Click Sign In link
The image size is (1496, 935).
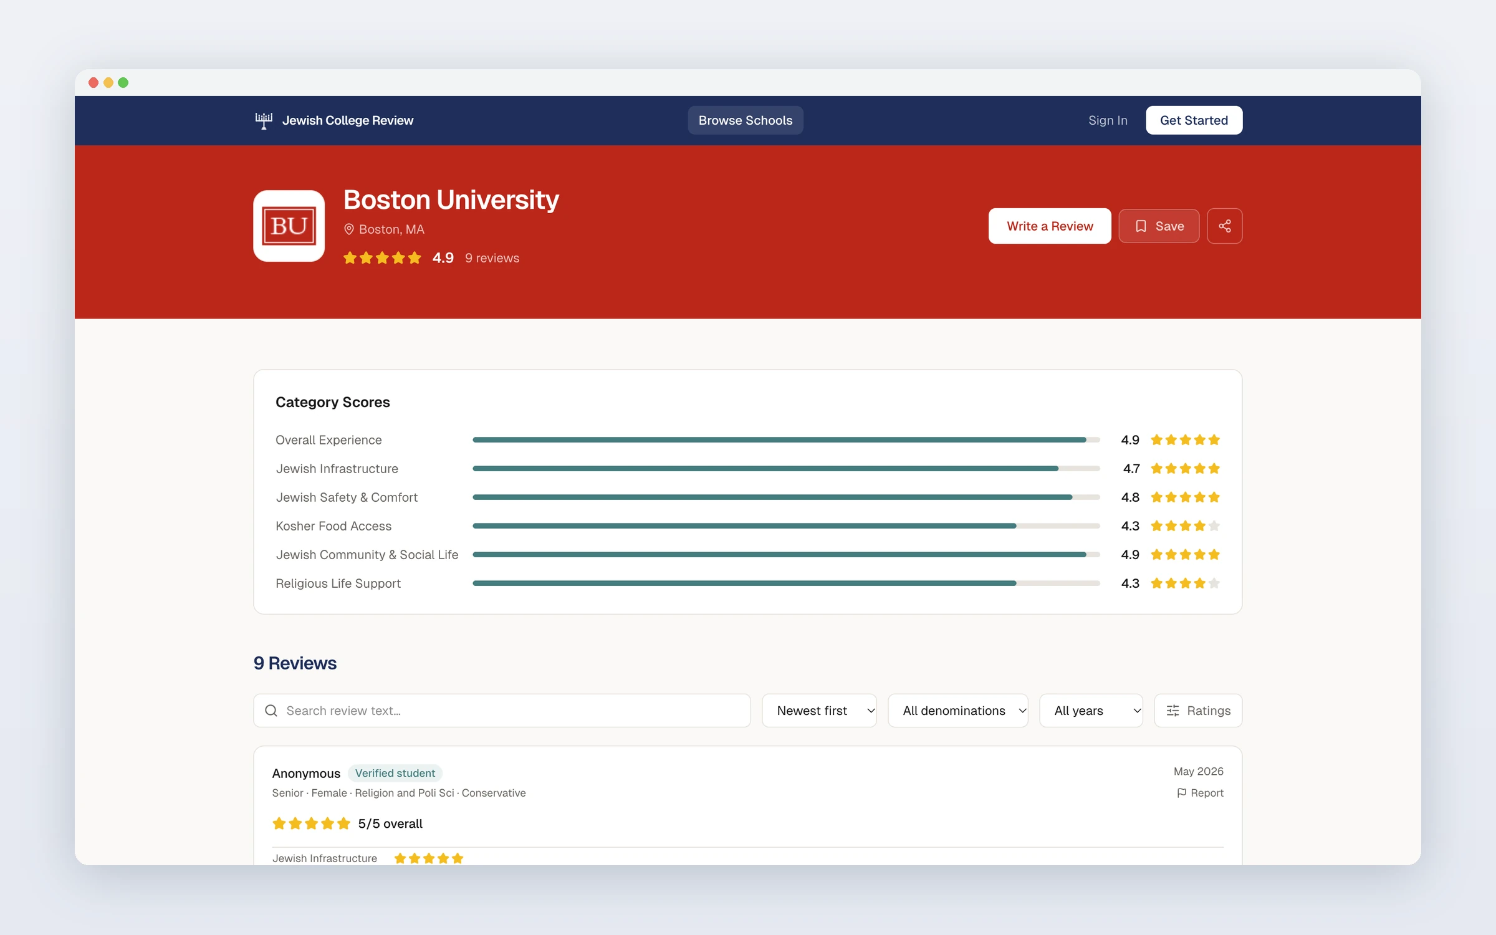tap(1108, 120)
